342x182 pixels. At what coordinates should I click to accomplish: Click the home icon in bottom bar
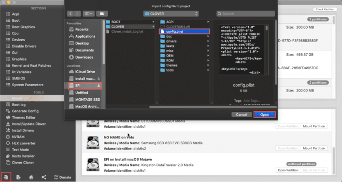pyautogui.click(x=31, y=177)
